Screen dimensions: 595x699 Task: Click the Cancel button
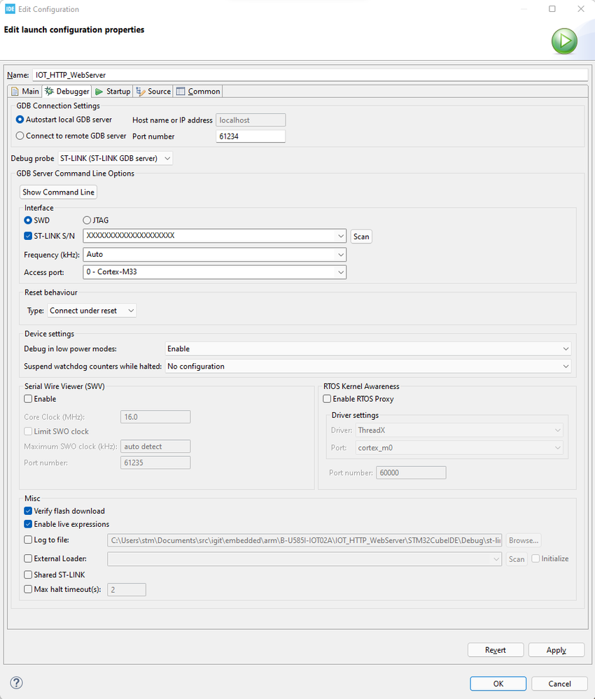pyautogui.click(x=559, y=684)
